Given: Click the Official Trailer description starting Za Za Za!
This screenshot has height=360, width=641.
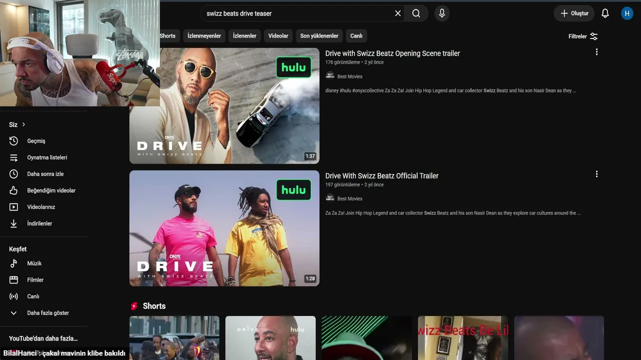Looking at the screenshot, I should point(453,213).
